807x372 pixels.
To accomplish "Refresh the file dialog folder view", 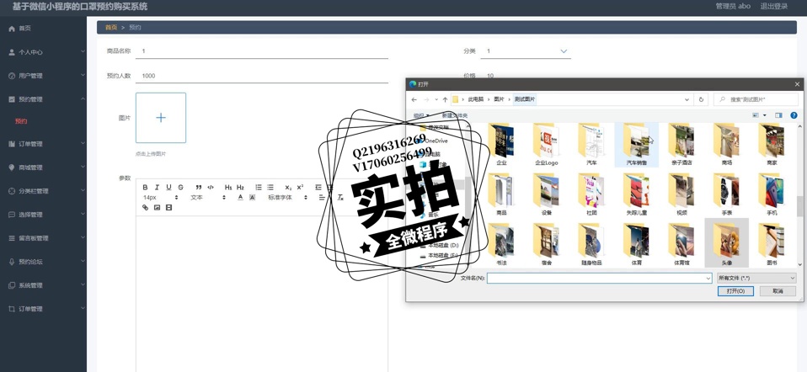I will [x=702, y=99].
